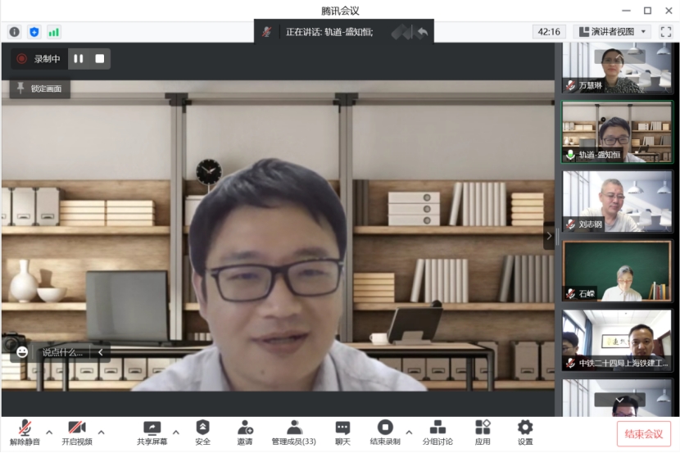
Task: Toggle 解除静音 to unmute microphone
Action: point(25,433)
